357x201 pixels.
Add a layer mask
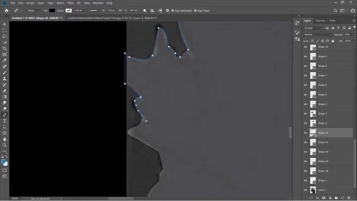click(x=324, y=198)
